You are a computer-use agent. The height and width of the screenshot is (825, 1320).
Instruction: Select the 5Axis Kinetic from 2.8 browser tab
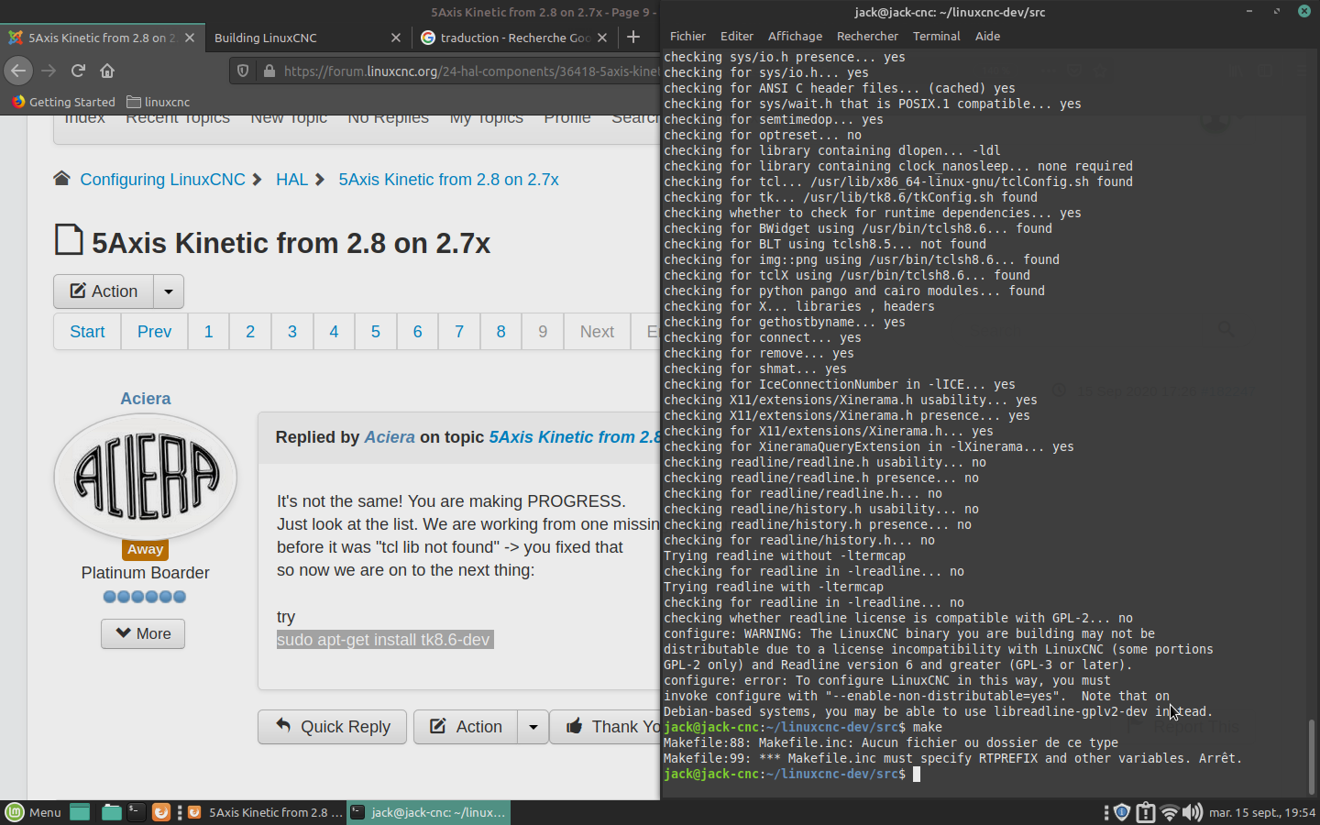click(102, 38)
